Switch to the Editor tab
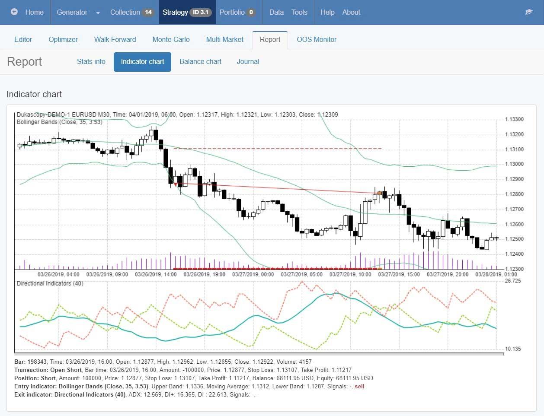Screen dimensions: 544x416 click(x=23, y=39)
